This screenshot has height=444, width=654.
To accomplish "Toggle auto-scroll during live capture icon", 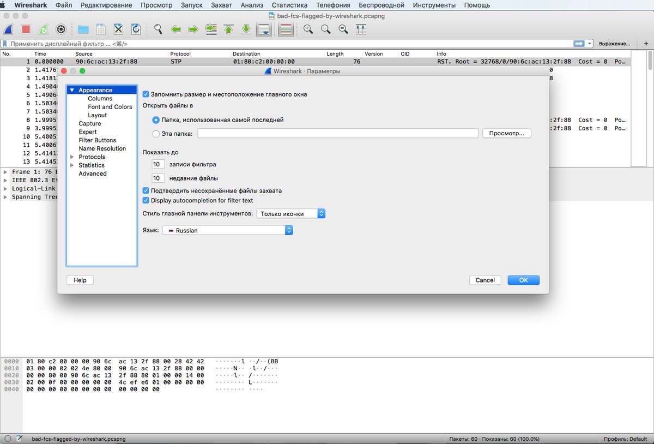I will pos(264,29).
